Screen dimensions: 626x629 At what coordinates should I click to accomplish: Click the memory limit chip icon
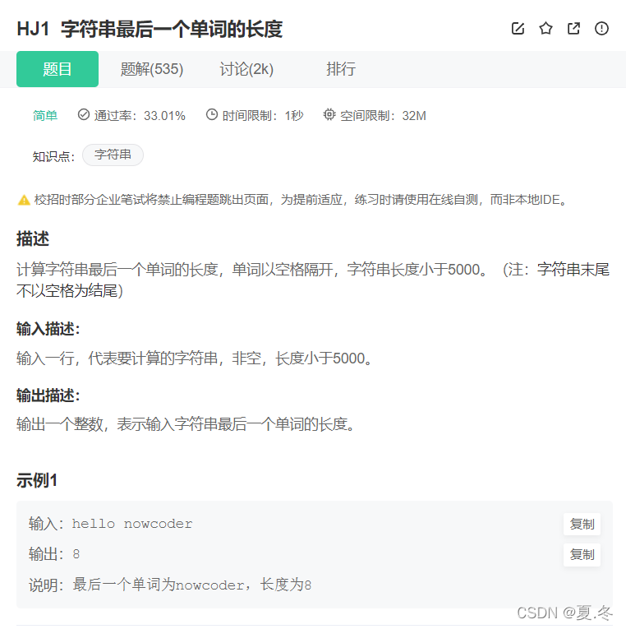point(329,115)
